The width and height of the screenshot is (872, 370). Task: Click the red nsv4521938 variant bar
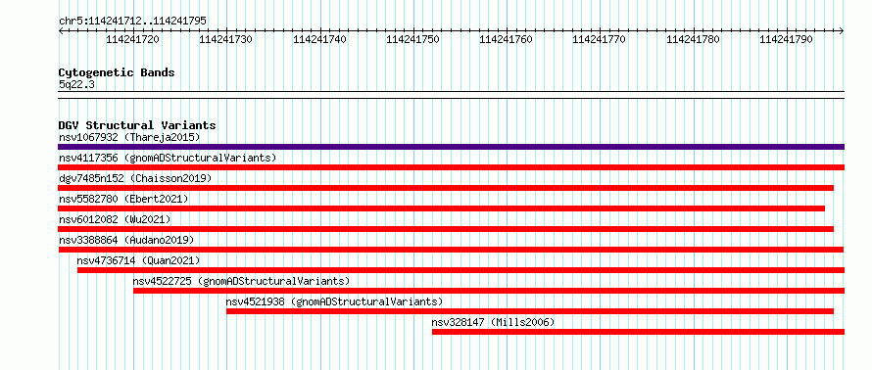(530, 311)
